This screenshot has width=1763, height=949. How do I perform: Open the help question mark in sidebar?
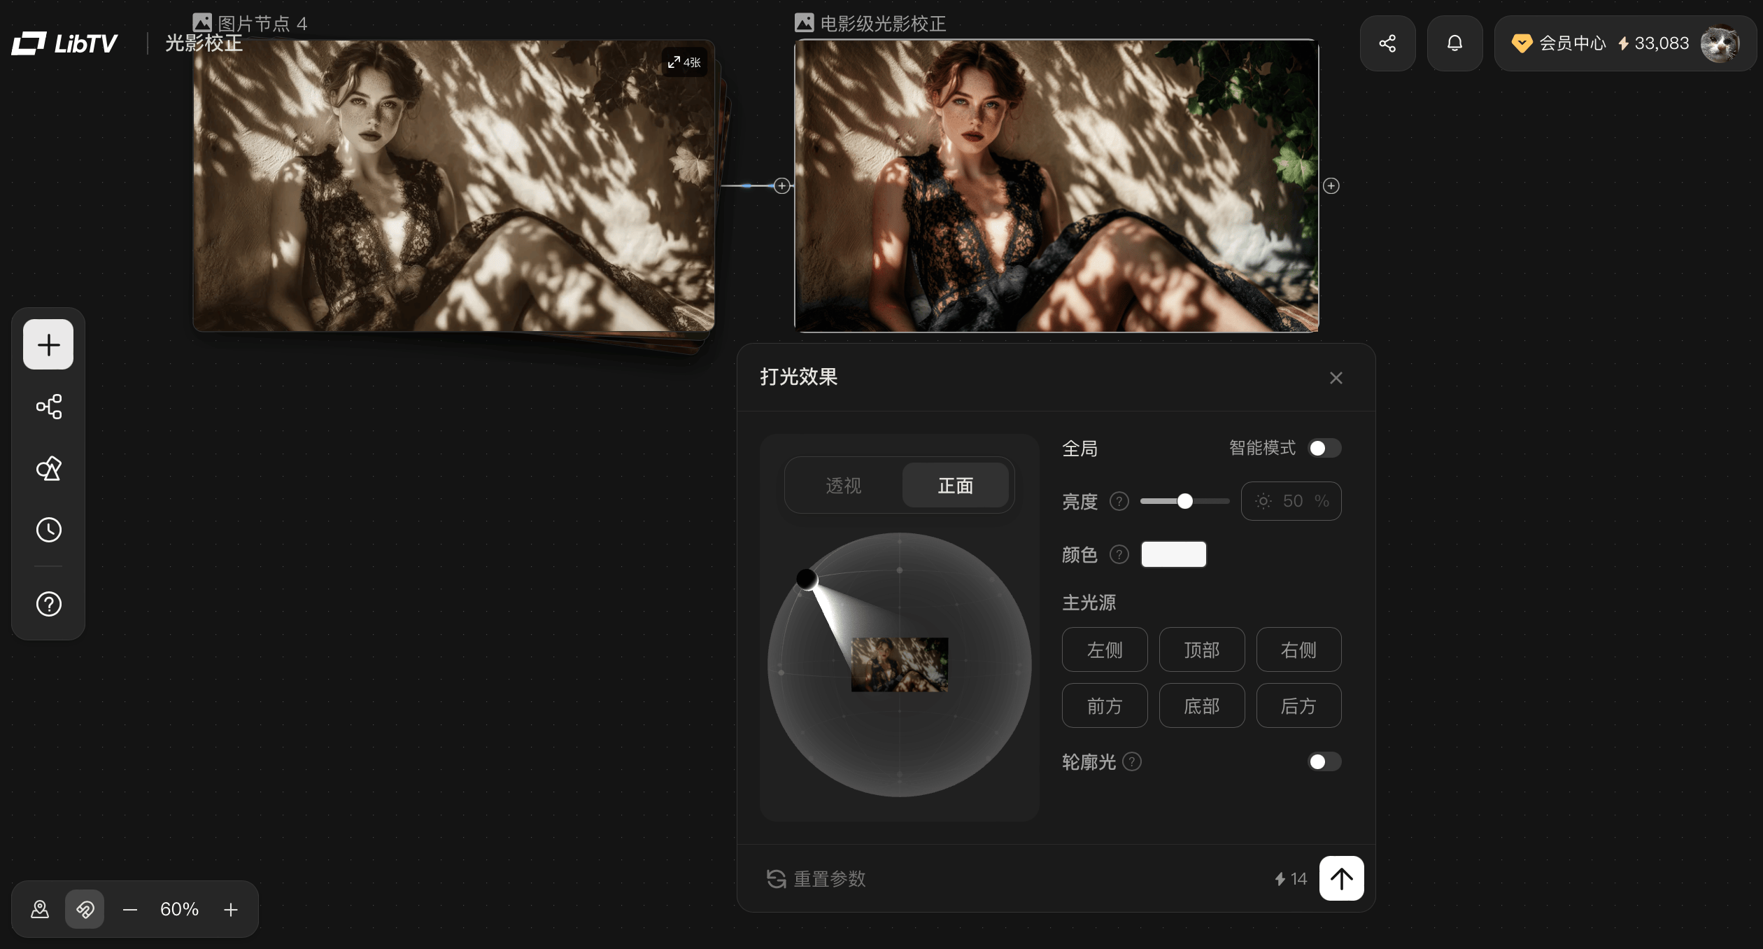48,604
